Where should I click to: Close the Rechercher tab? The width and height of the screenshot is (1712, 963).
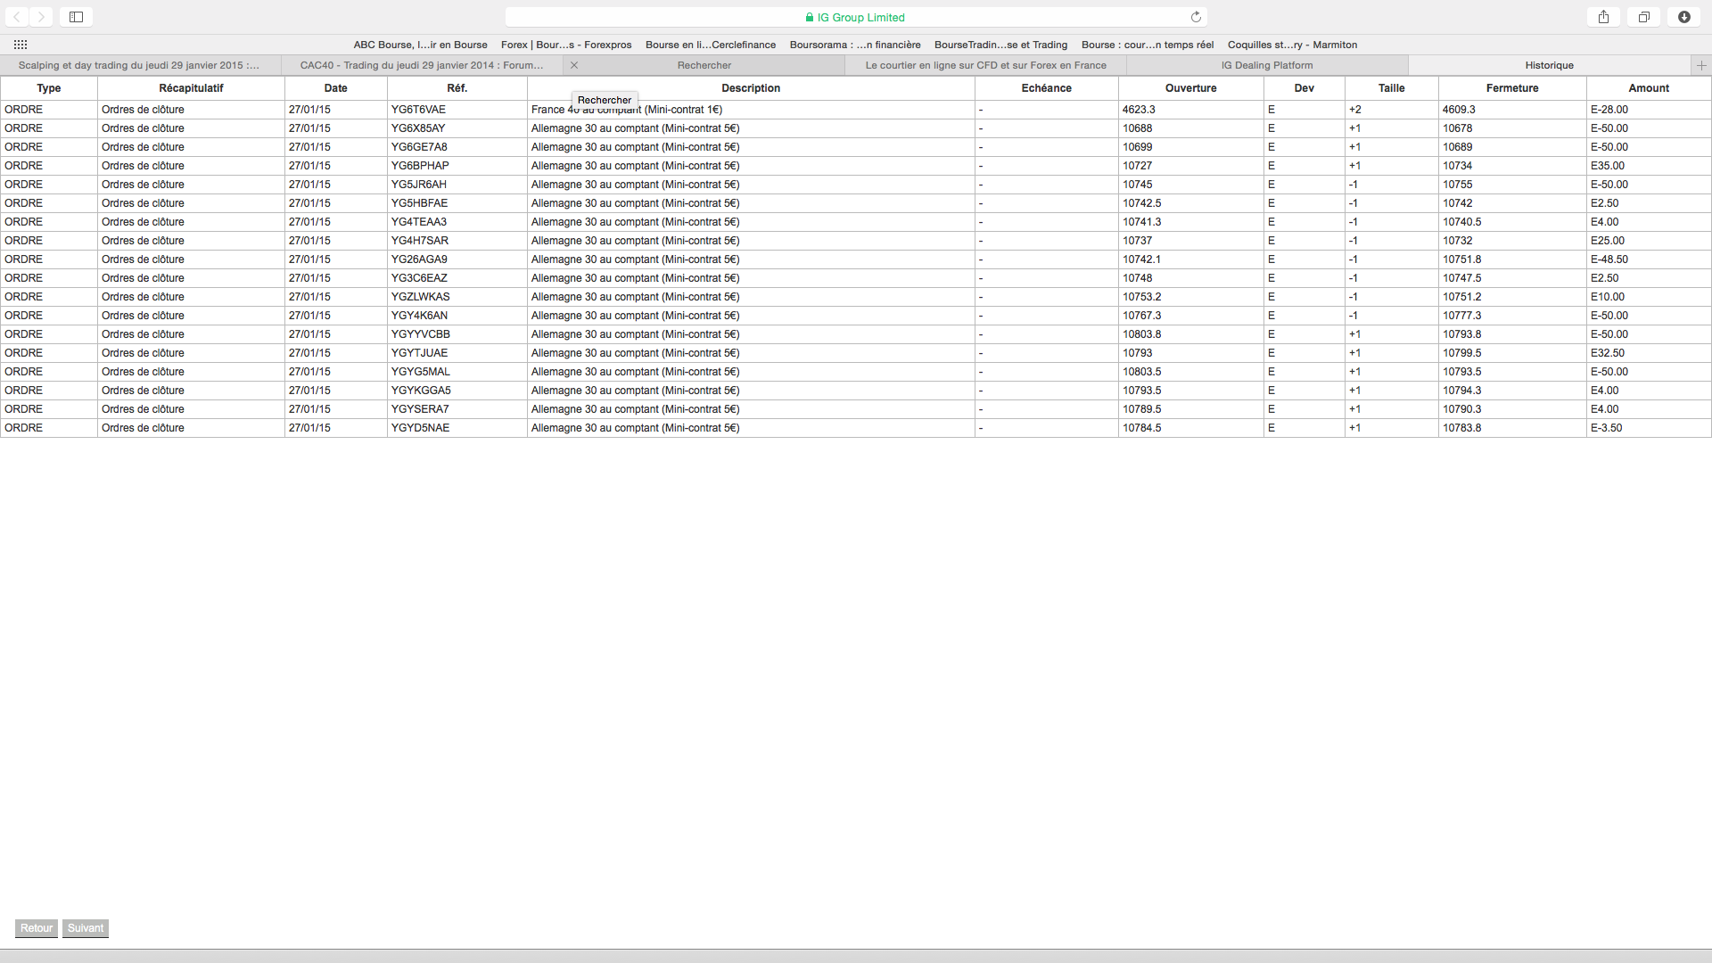point(574,65)
